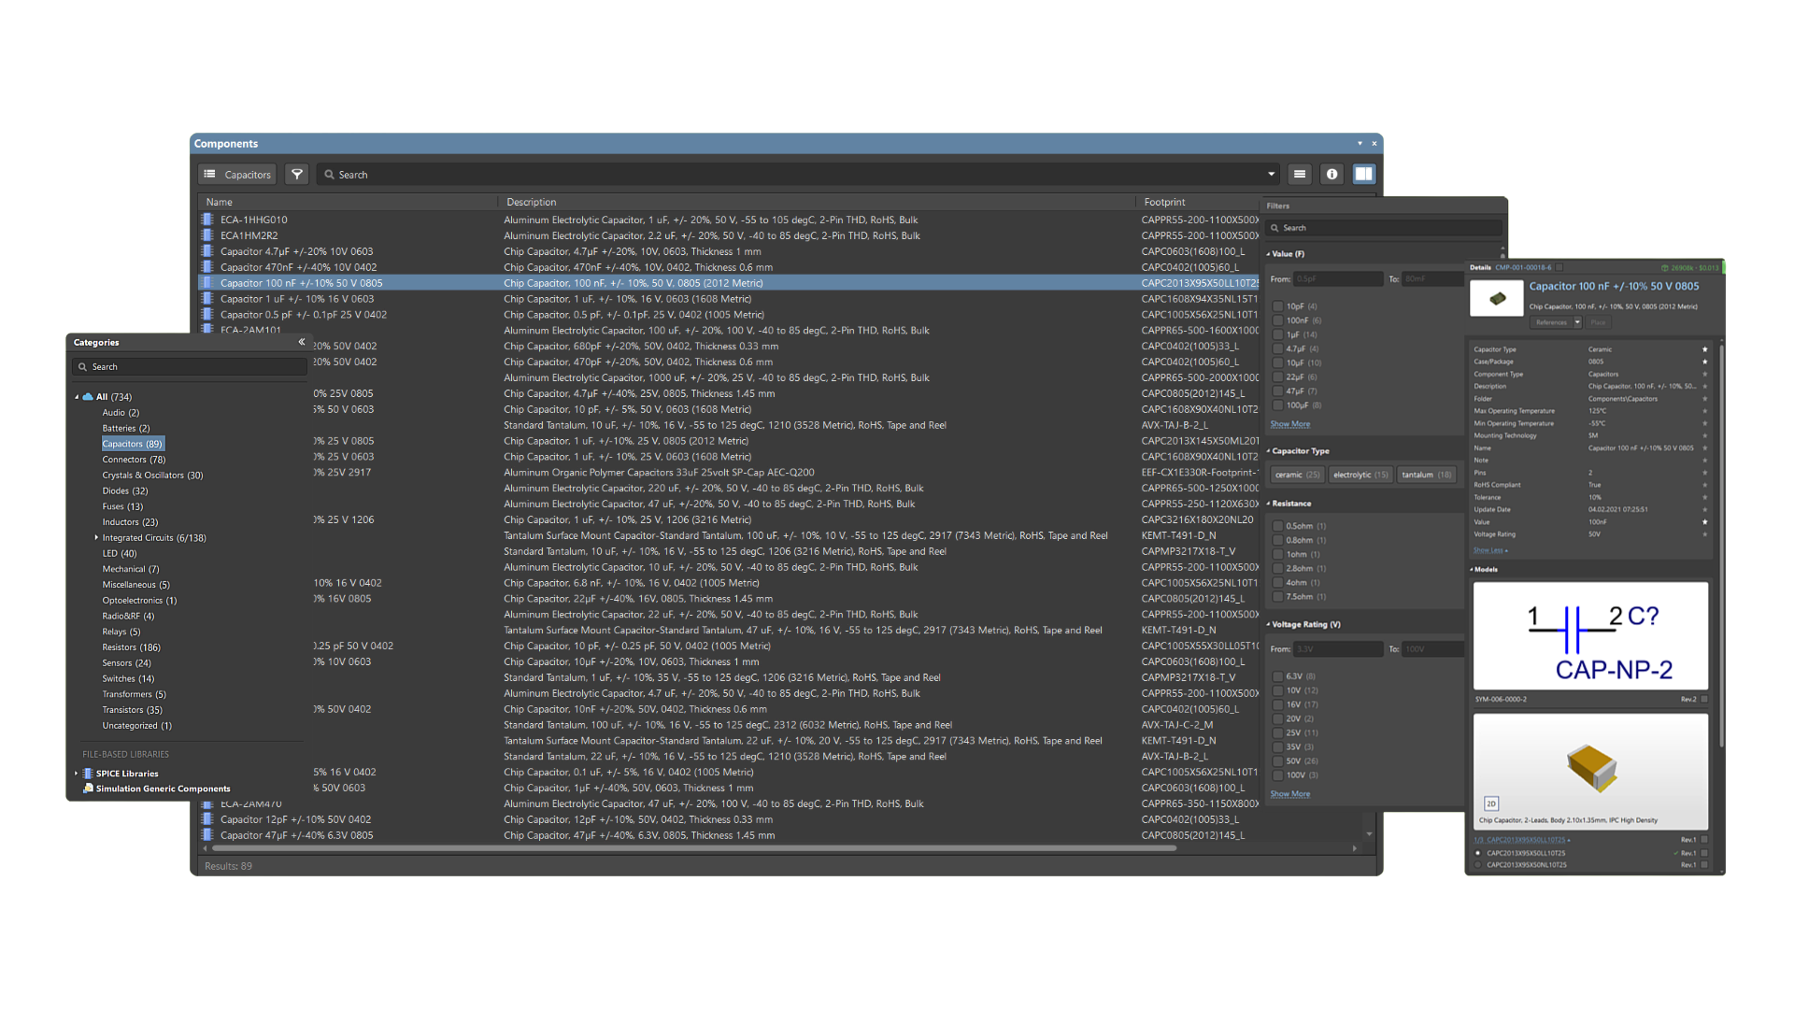This screenshot has height=1009, width=1794.
Task: Click Show More under Value filters
Action: click(x=1289, y=424)
